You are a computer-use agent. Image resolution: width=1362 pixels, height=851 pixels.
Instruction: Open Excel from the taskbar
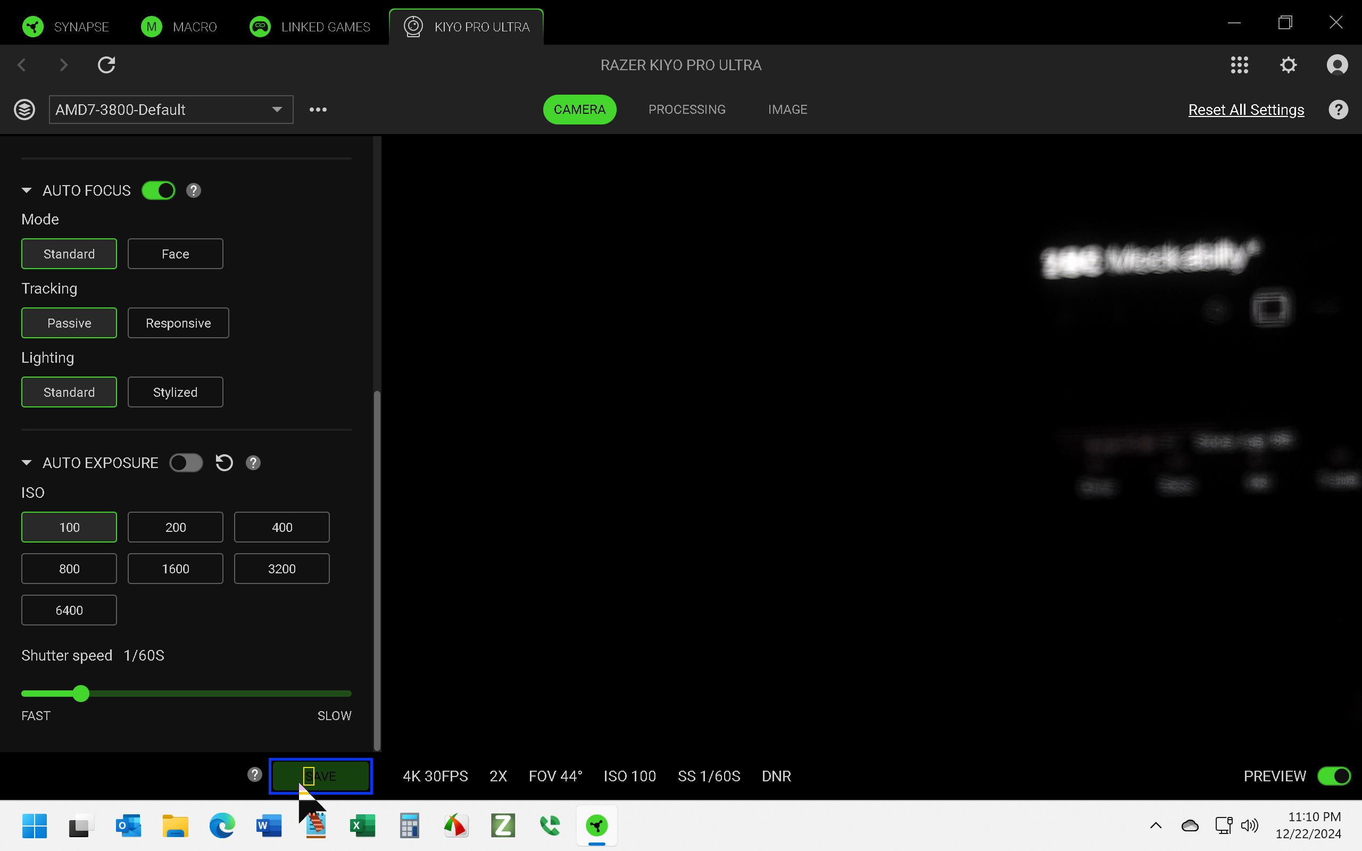tap(362, 825)
